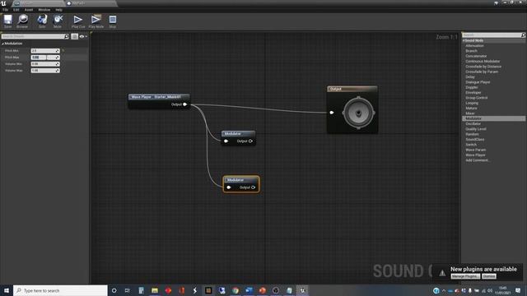Dismiss the new plugins notification
This screenshot has width=527, height=296.
[489, 276]
